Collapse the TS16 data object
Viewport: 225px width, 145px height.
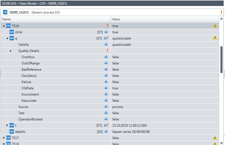4,26
